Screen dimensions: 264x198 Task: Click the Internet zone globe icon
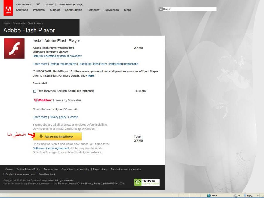209,196
